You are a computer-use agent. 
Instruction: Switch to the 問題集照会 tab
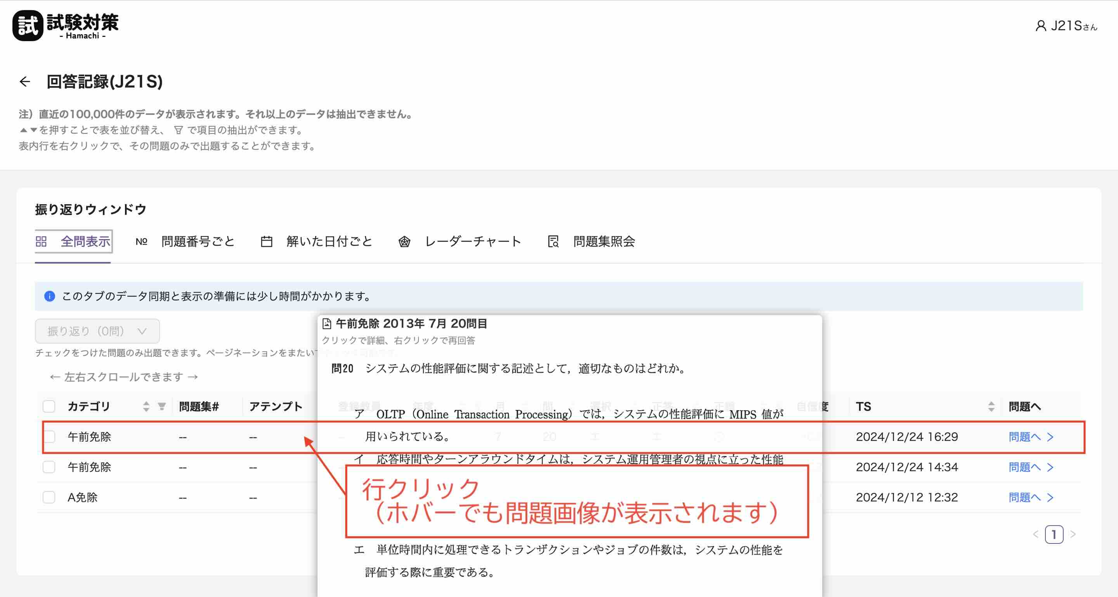604,242
